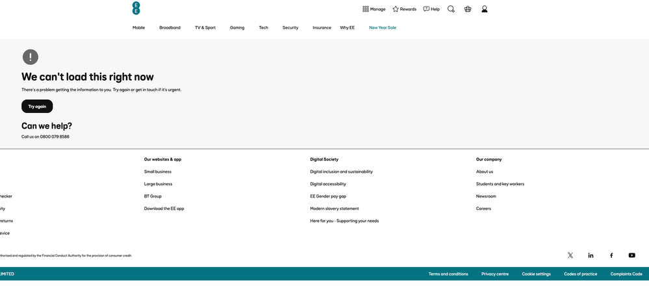This screenshot has height=293, width=649.
Task: Open EE's Facebook page
Action: coord(611,255)
